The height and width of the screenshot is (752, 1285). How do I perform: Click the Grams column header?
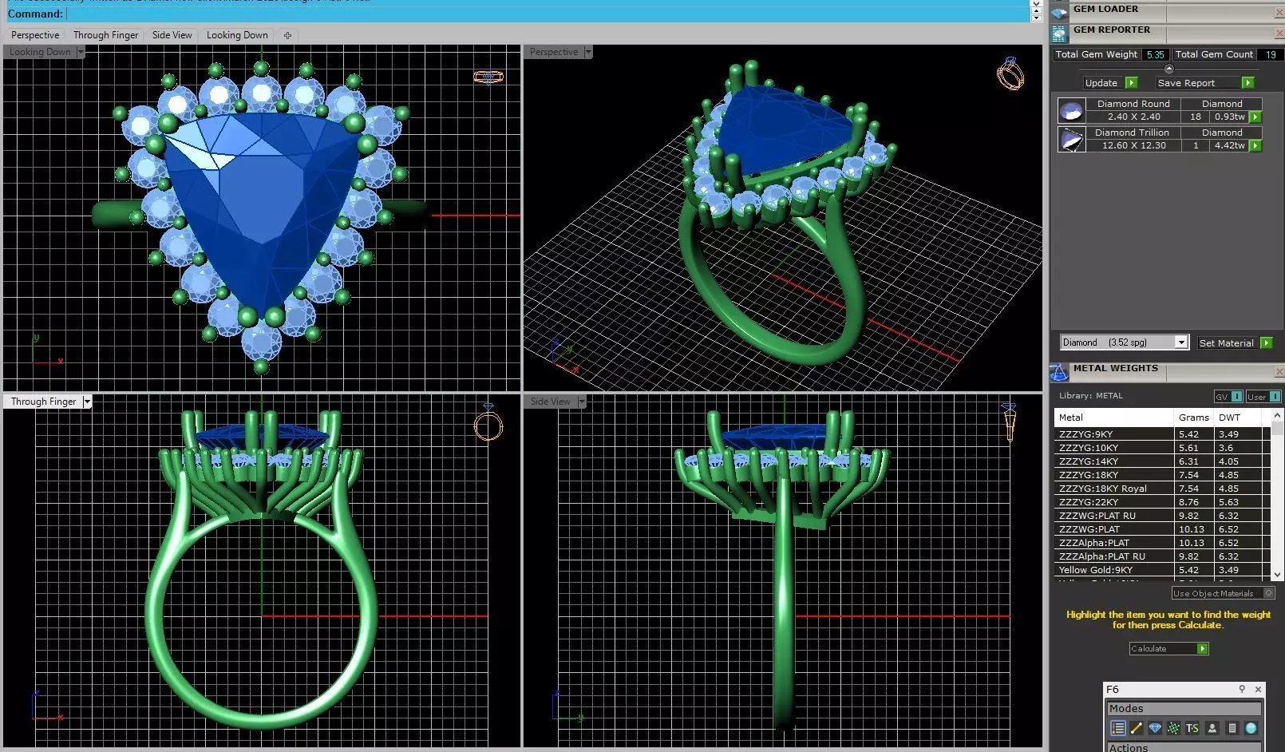pyautogui.click(x=1194, y=418)
